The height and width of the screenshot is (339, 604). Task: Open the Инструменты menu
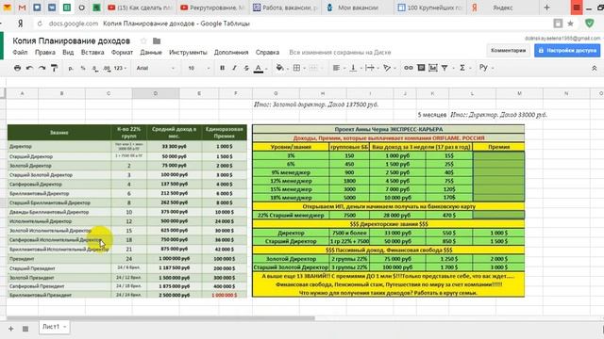pyautogui.click(x=188, y=53)
